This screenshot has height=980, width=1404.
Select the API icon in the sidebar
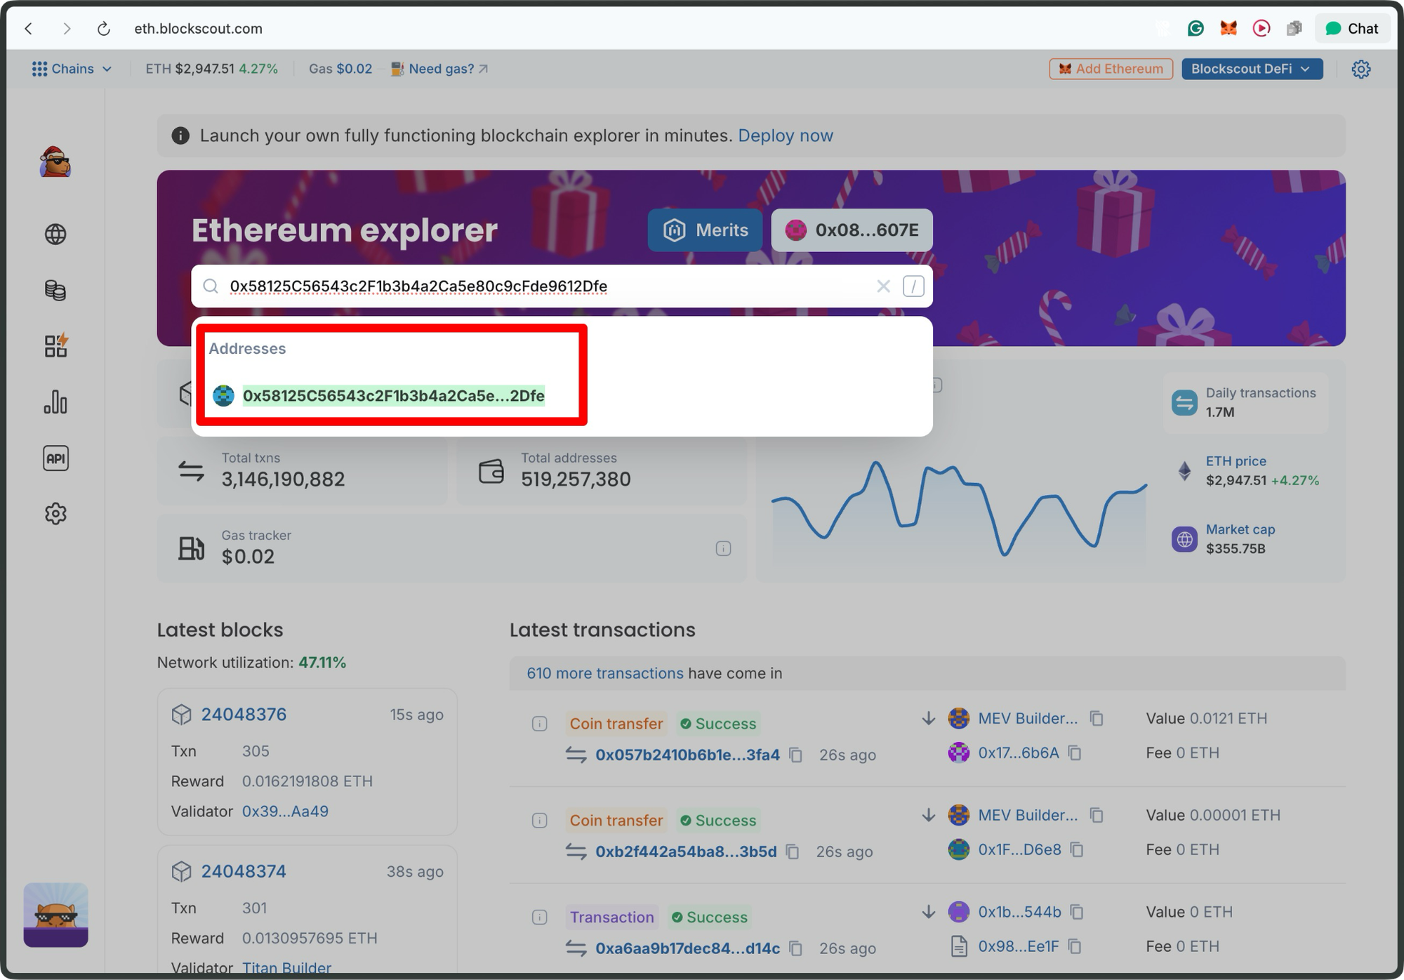55,458
